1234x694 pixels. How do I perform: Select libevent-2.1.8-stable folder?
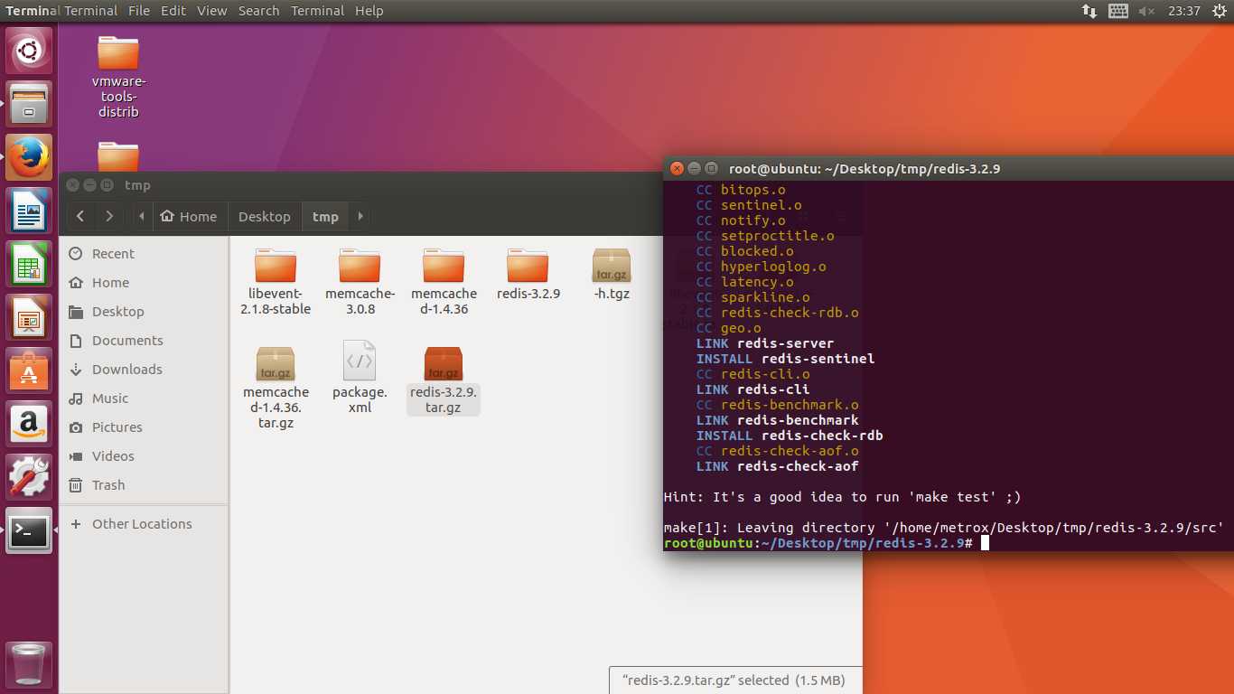coord(276,281)
